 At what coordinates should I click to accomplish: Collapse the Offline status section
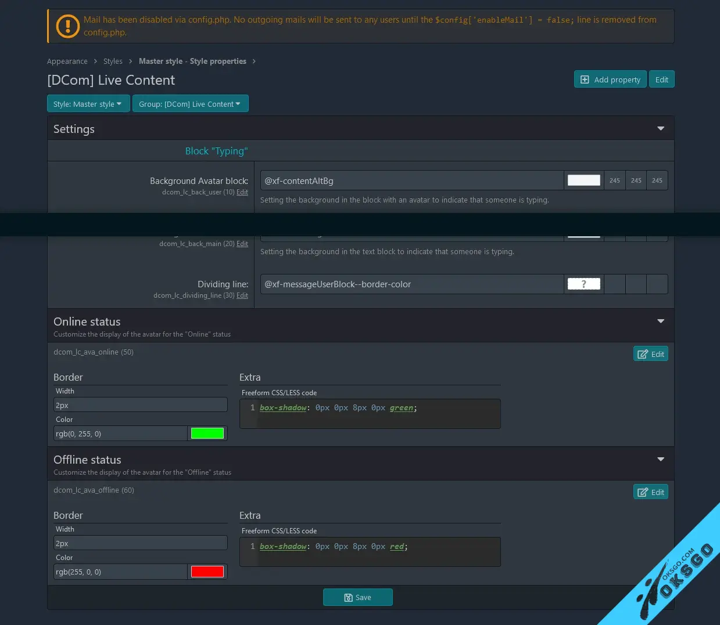point(661,459)
